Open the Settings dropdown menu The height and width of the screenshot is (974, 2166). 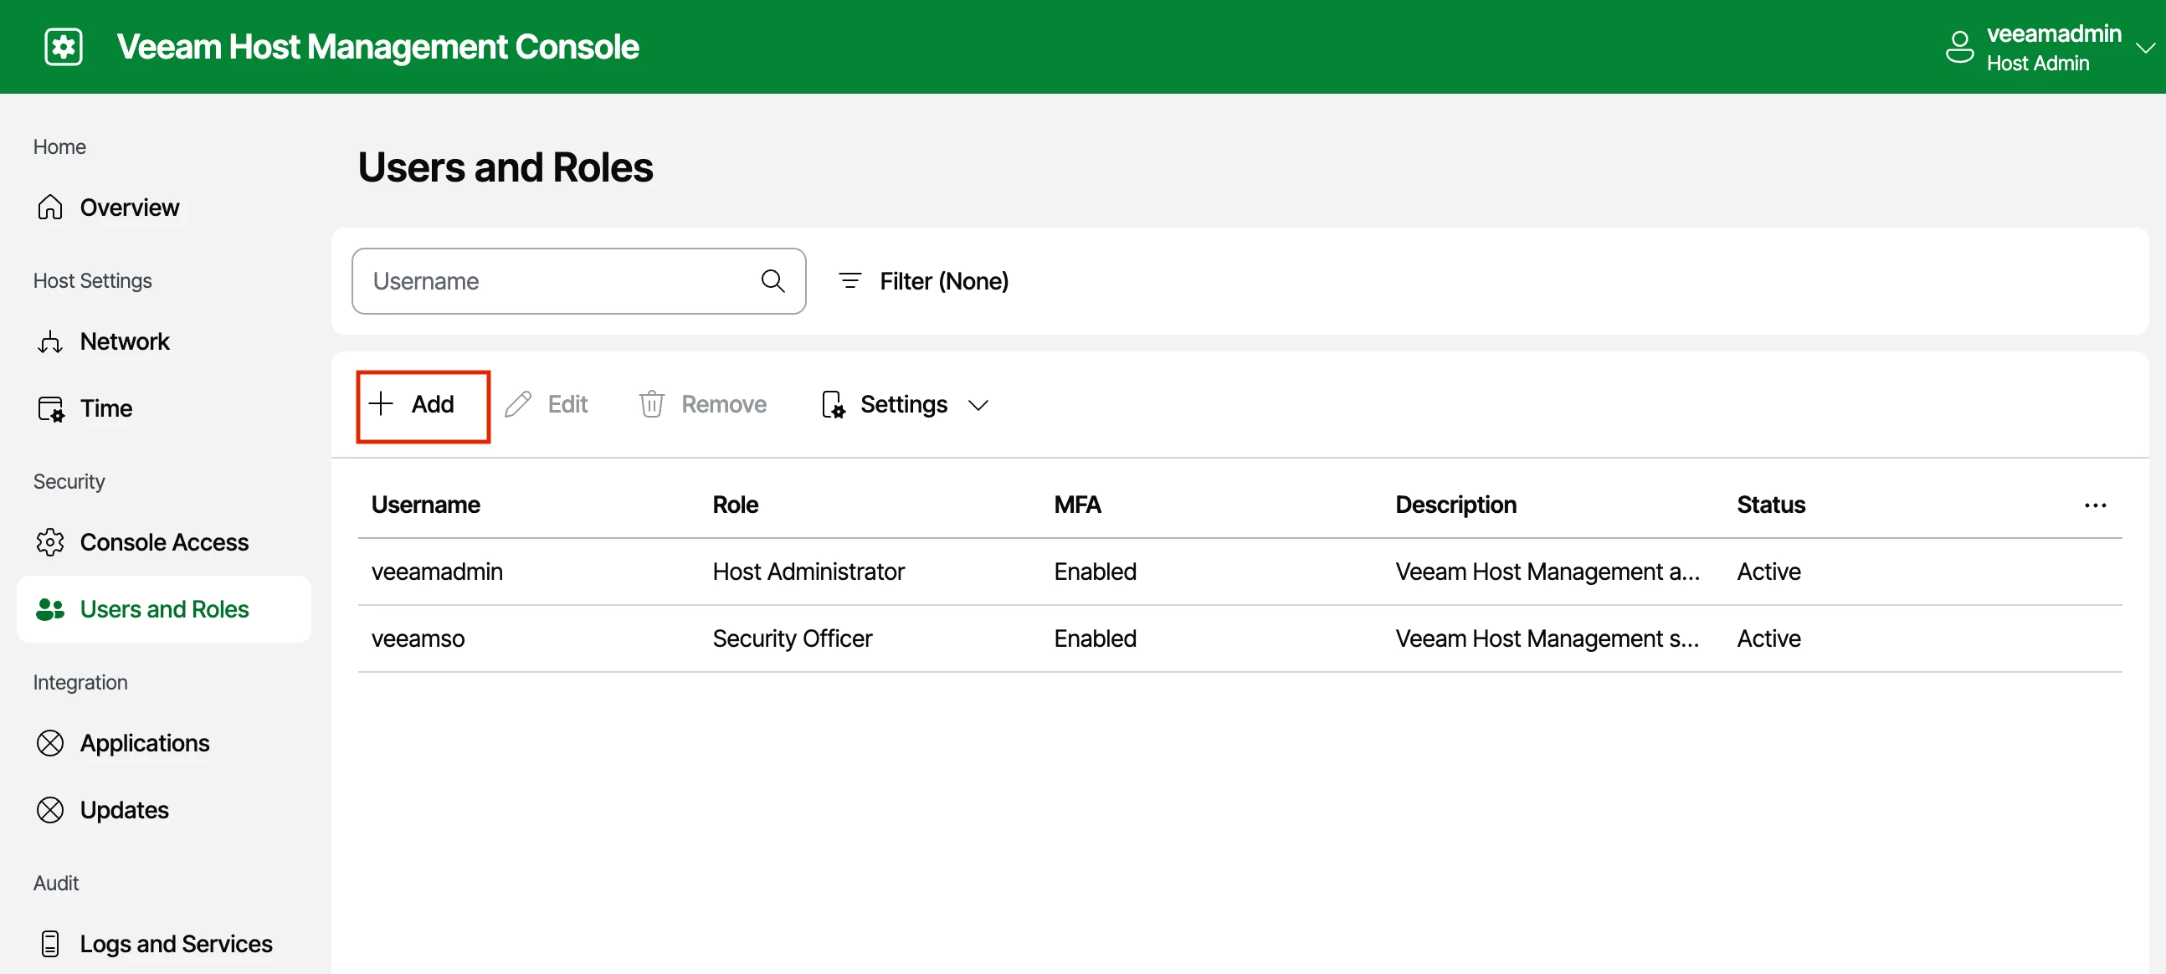point(905,404)
